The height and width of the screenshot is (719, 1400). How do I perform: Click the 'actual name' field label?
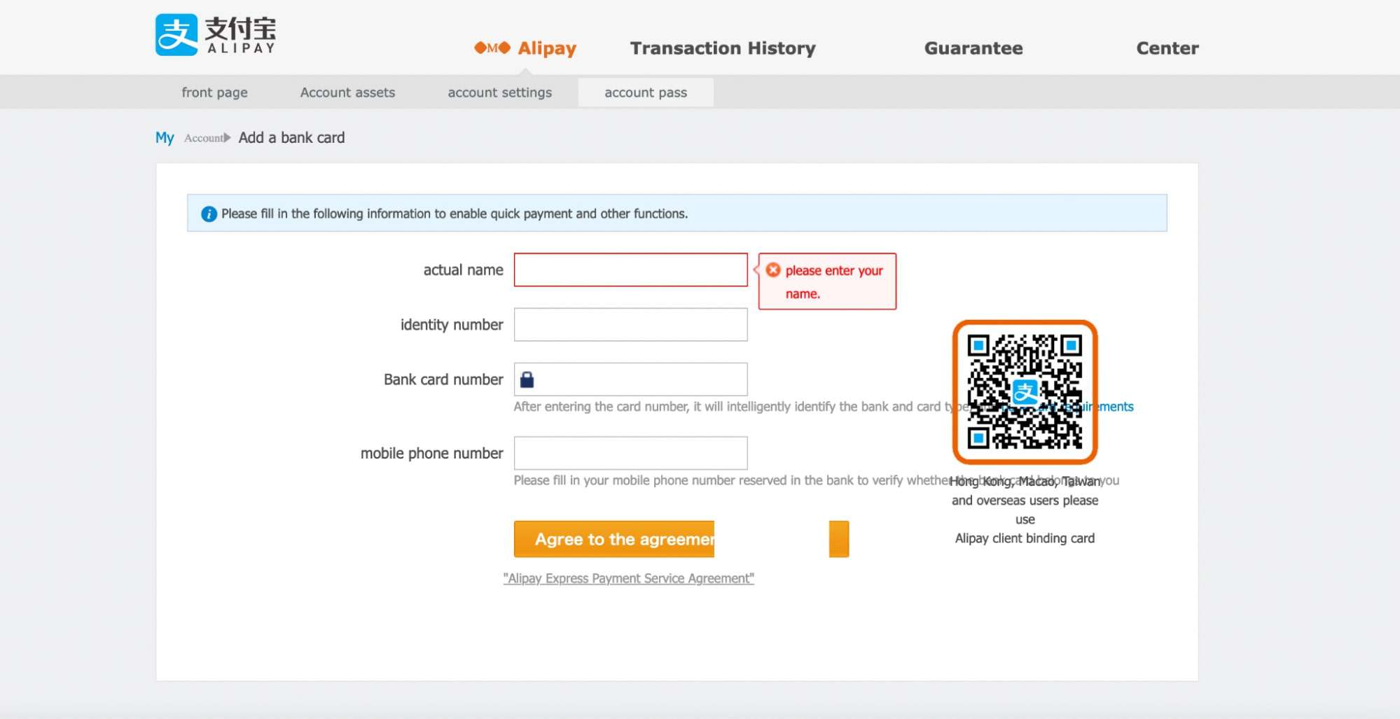click(x=463, y=270)
